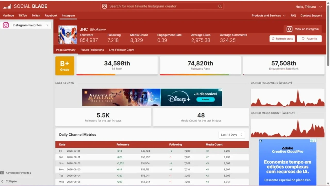Click the Media Count column header in table
The width and height of the screenshot is (330, 186).
click(x=214, y=145)
